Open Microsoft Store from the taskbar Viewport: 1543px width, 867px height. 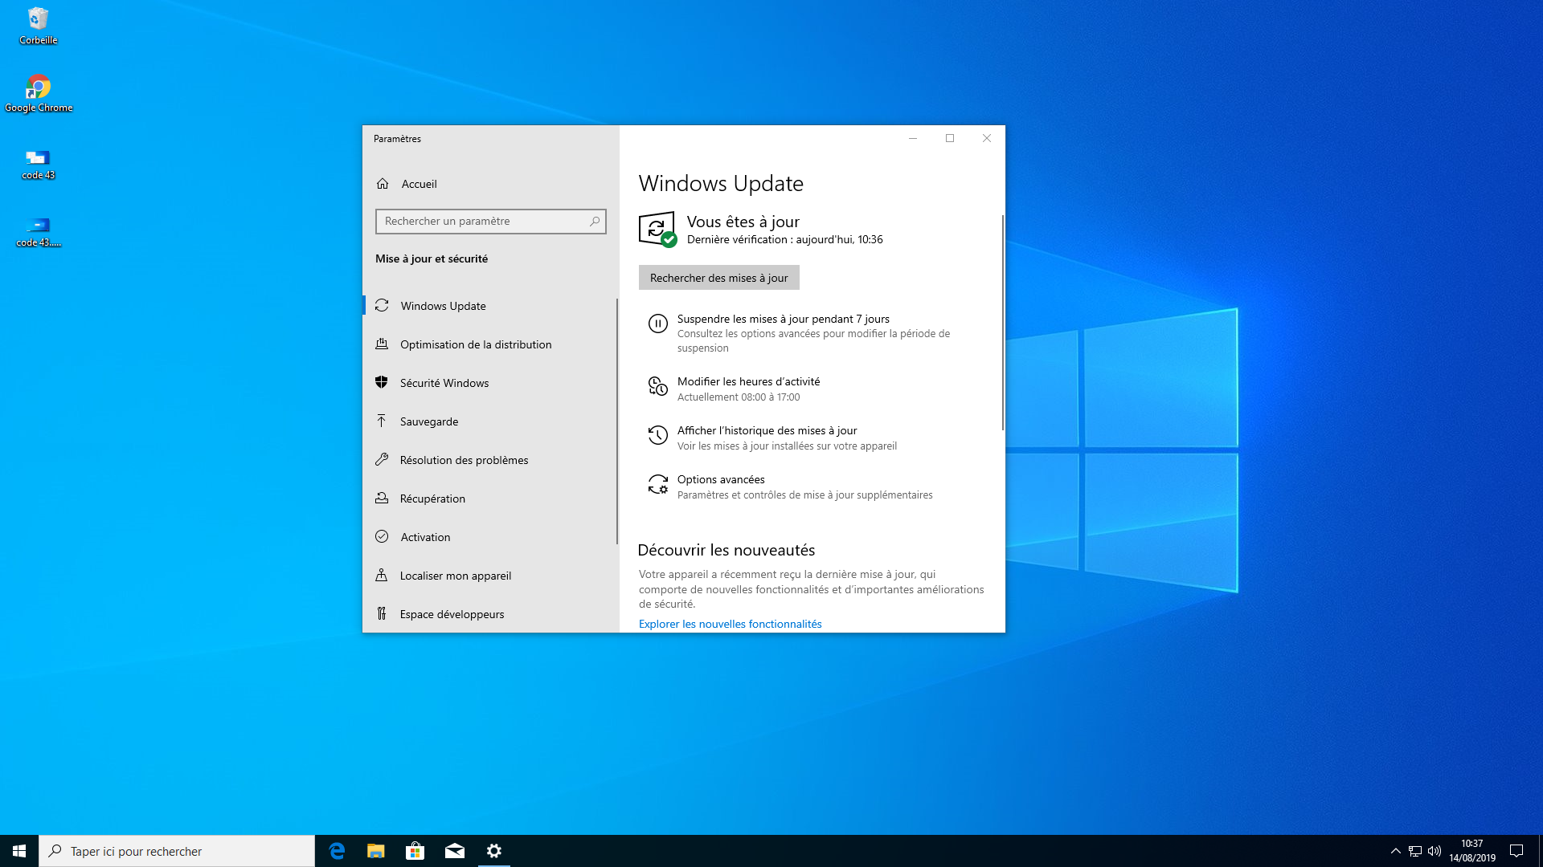tap(415, 851)
